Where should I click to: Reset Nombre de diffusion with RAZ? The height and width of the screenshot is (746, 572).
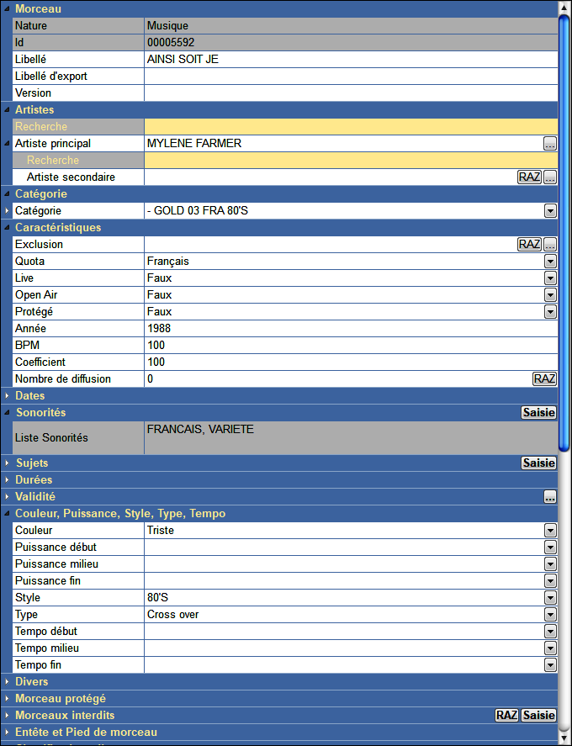point(544,379)
